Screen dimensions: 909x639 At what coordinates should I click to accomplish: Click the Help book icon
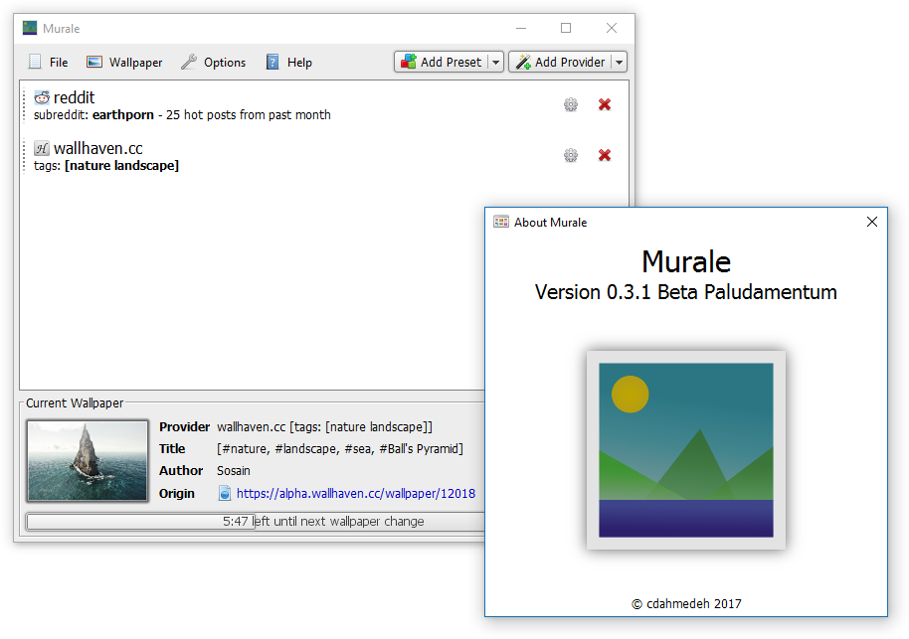pyautogui.click(x=273, y=62)
